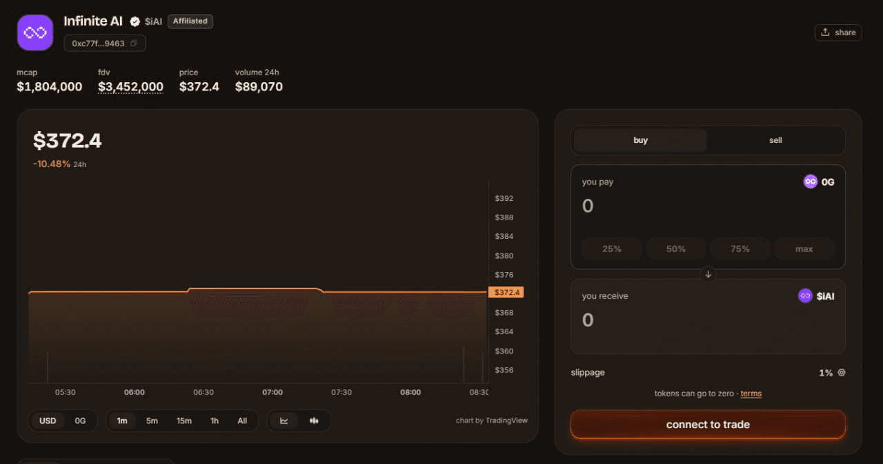Viewport: 883px width, 464px height.
Task: Click the mcap value $1,804,000
Action: tap(50, 87)
